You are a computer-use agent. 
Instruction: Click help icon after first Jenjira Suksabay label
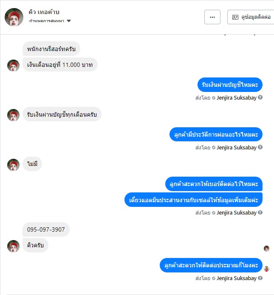(260, 97)
